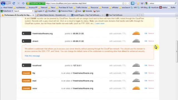Click the address bar URL field
This screenshot has width=178, height=100.
pos(83,3)
